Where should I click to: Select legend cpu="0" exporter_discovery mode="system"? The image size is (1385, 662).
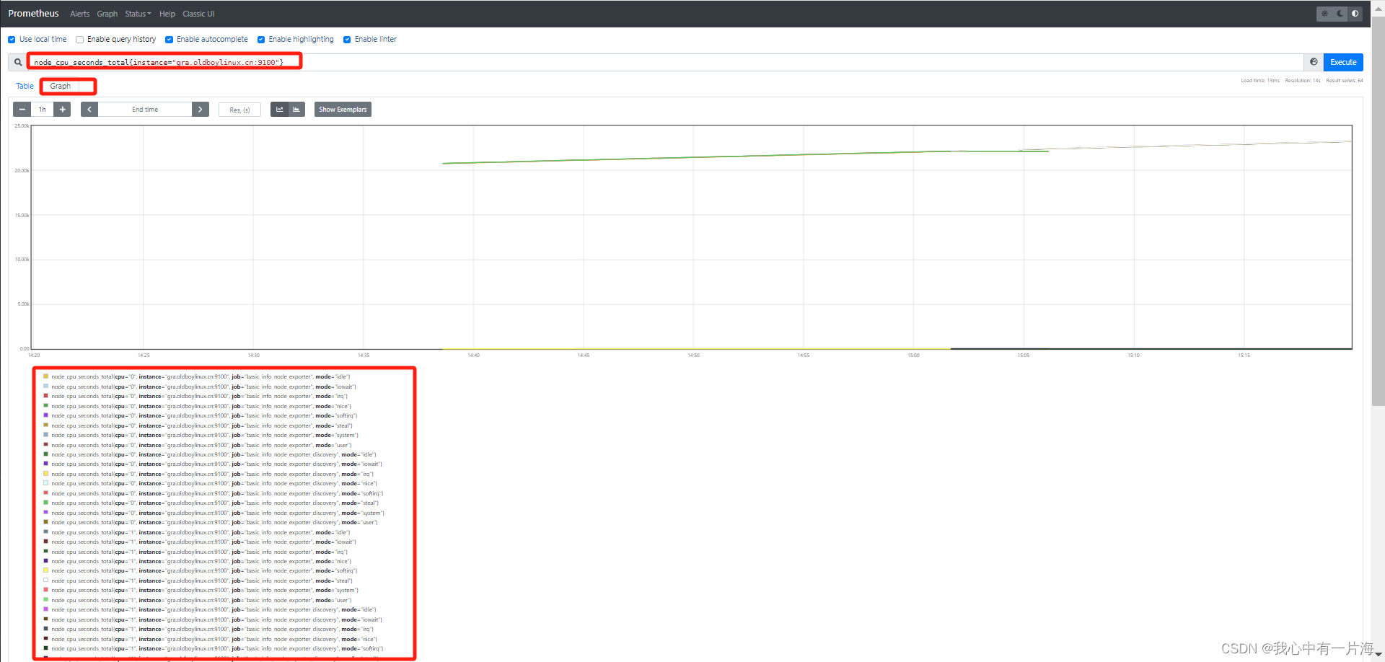214,513
